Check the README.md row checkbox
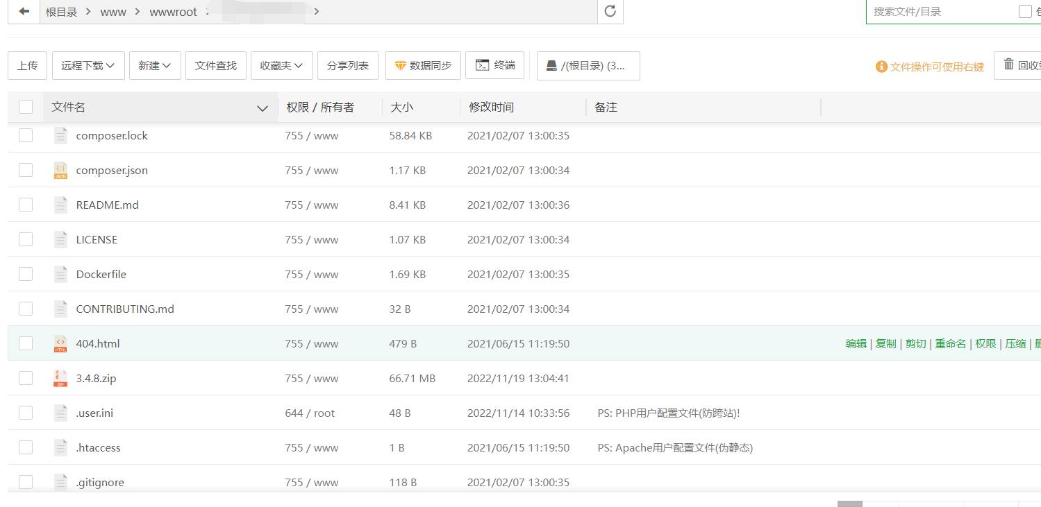Screen dimensions: 1041x507 [26, 205]
